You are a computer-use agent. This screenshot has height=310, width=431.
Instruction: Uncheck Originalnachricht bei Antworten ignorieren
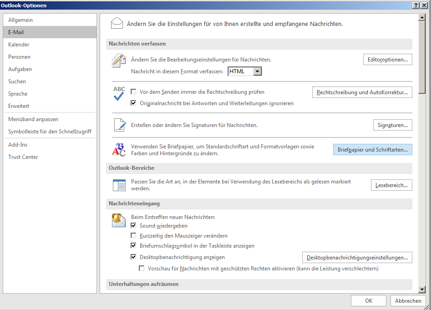point(134,103)
